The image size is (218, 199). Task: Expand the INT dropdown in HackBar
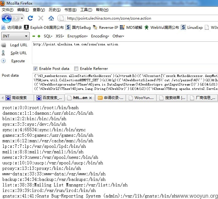tap(15, 36)
